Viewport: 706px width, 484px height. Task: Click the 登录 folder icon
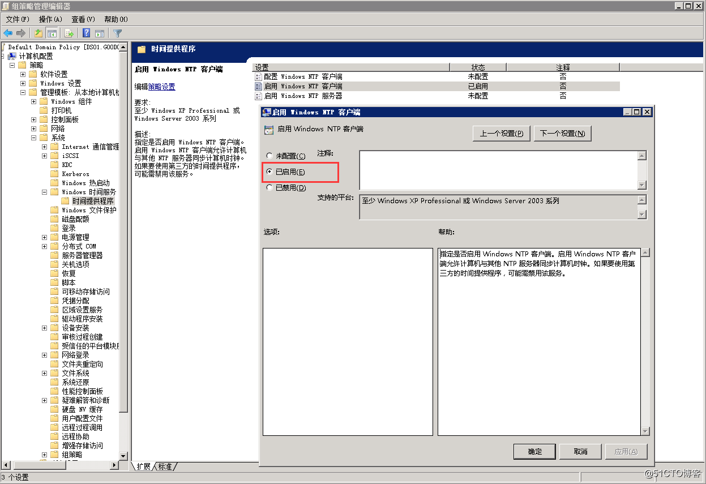coord(54,228)
